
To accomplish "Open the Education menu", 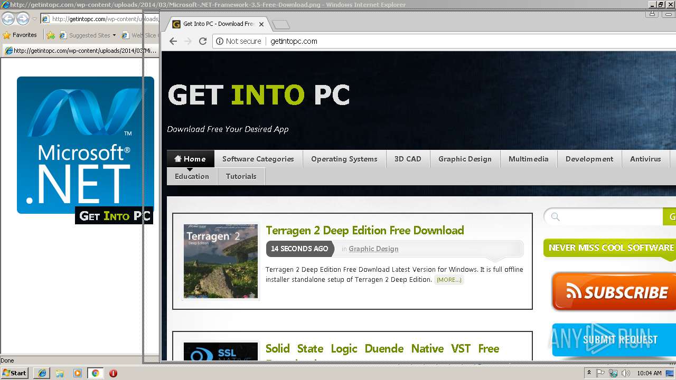I will (x=192, y=176).
